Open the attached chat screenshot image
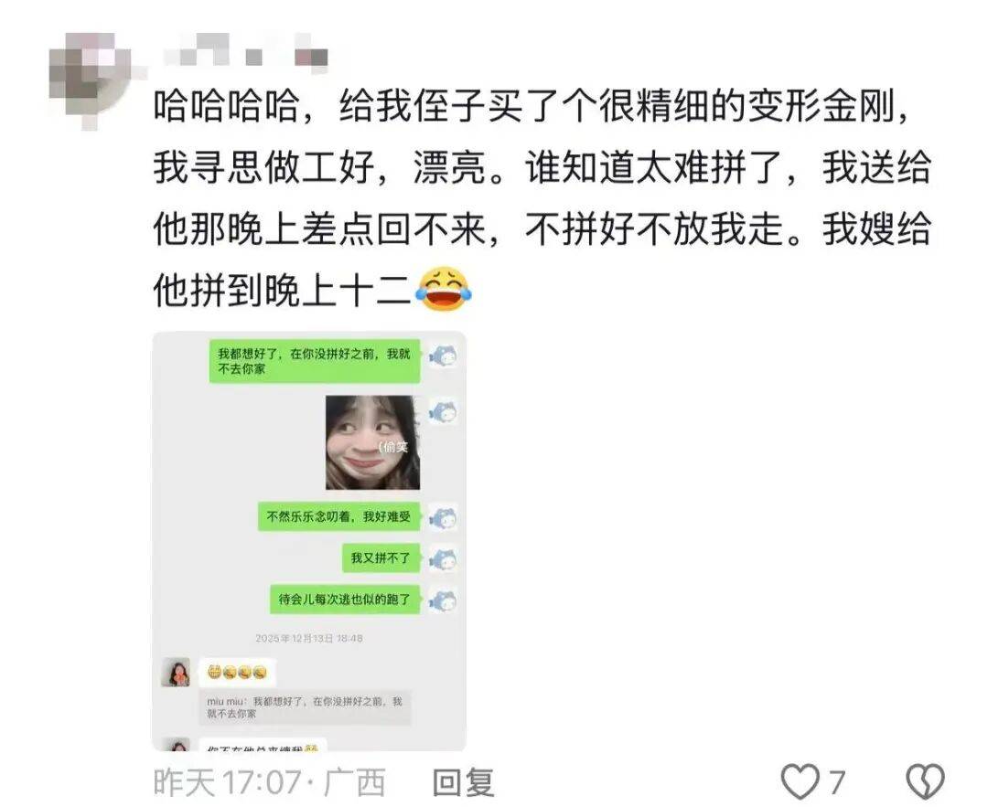 309,541
